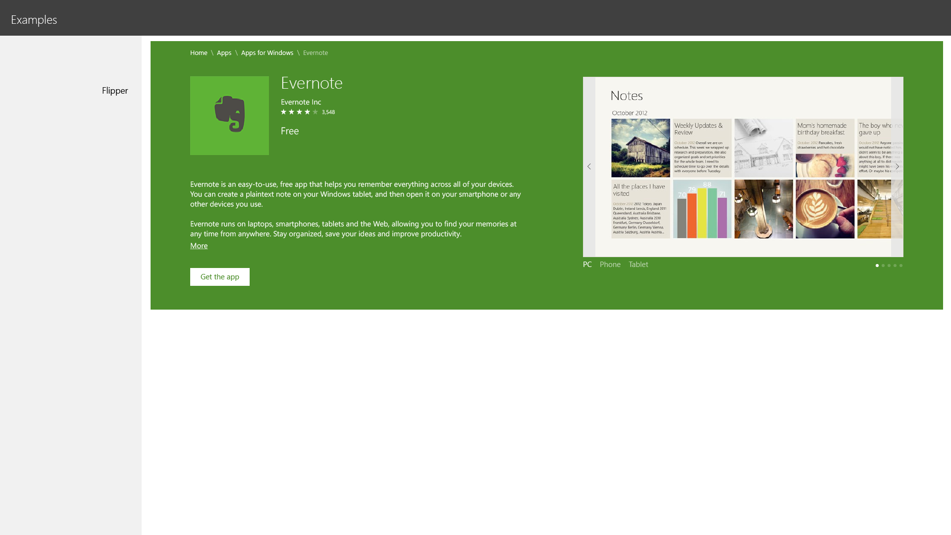Open Mom's homemade birthday breakfast note

[825, 148]
